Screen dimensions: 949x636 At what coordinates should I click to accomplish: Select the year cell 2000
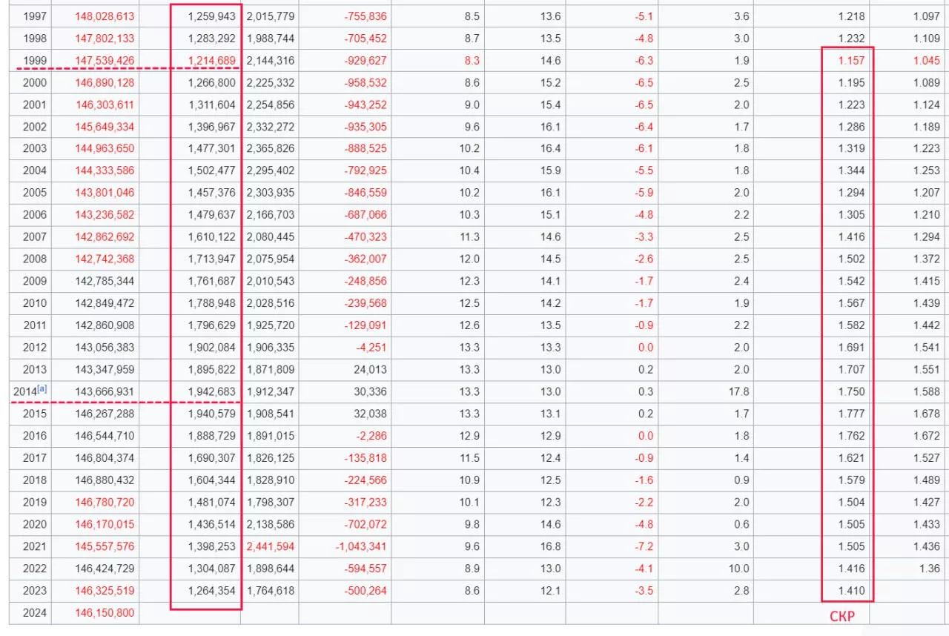point(34,83)
